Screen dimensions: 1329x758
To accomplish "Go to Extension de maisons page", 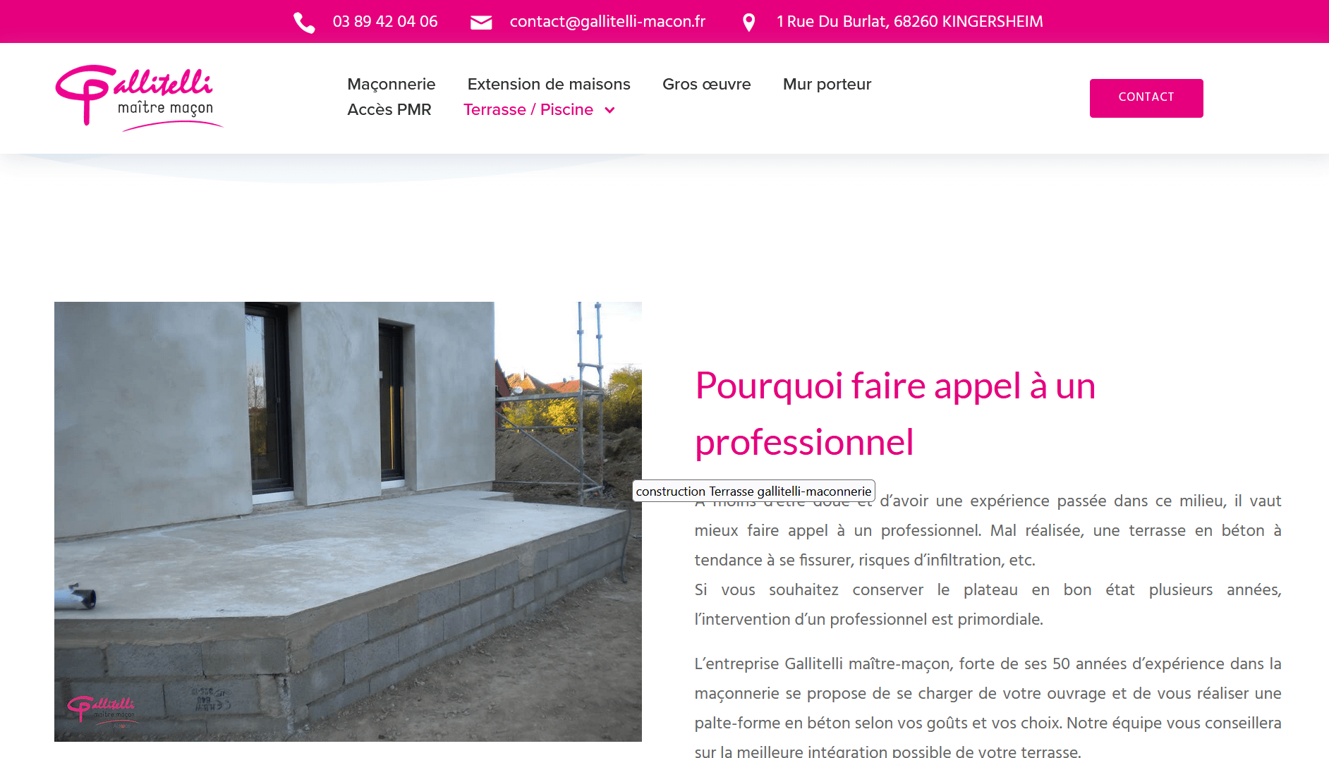I will (549, 85).
